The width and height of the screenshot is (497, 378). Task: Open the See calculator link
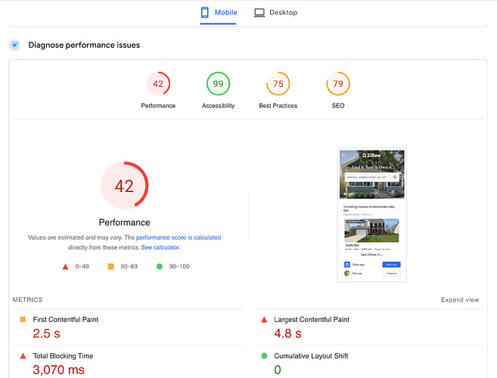click(160, 247)
